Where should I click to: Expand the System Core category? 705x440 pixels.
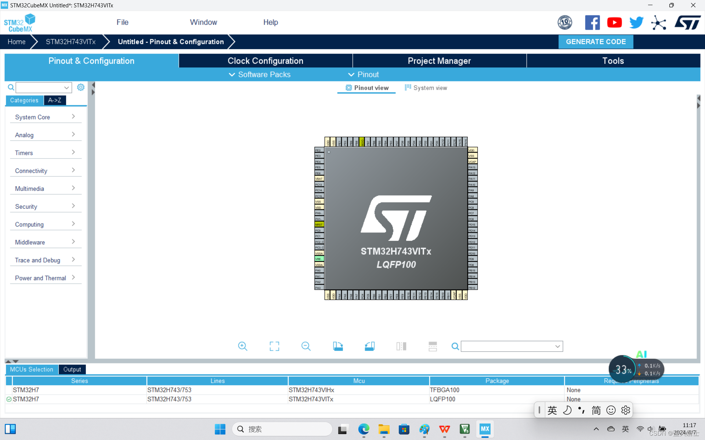tap(45, 117)
